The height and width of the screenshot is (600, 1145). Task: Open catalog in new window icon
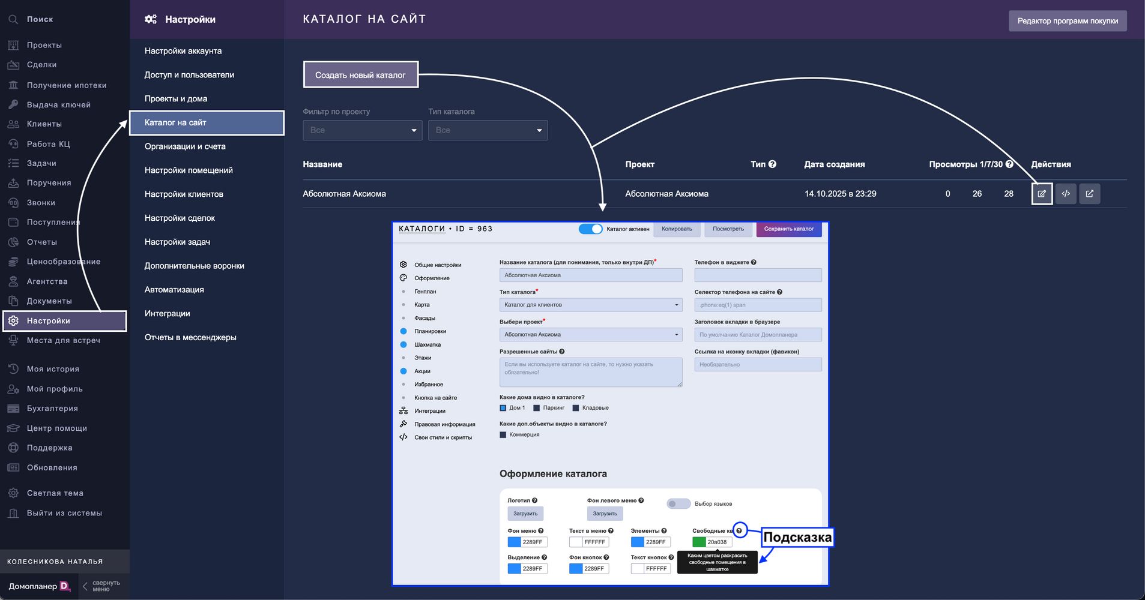(x=1090, y=194)
